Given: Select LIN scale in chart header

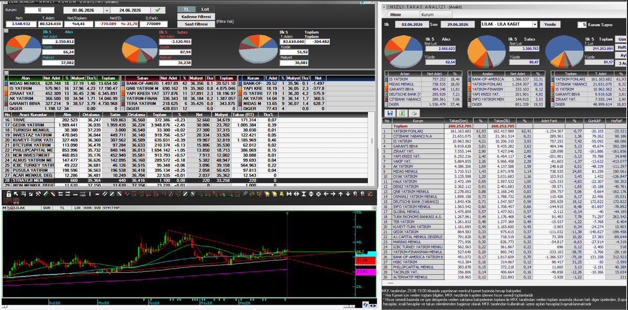Looking at the screenshot, I should pyautogui.click(x=76, y=207).
